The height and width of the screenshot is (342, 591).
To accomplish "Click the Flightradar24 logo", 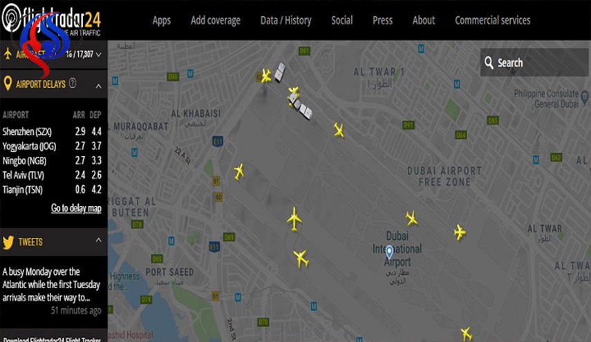I will click(51, 19).
